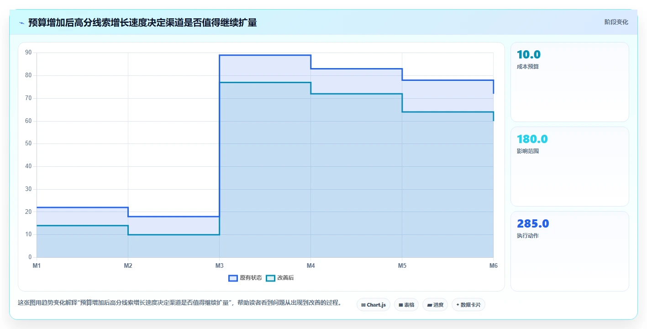Click the 90 value on y-axis
The width and height of the screenshot is (647, 329).
(28, 53)
